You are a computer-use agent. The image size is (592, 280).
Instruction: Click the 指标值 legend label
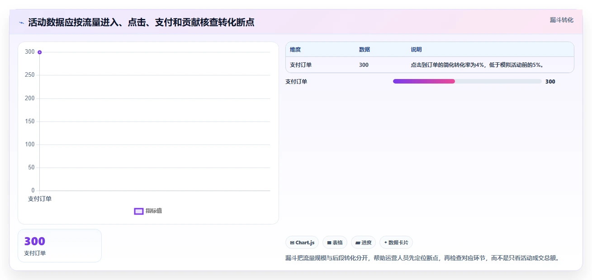pos(154,211)
